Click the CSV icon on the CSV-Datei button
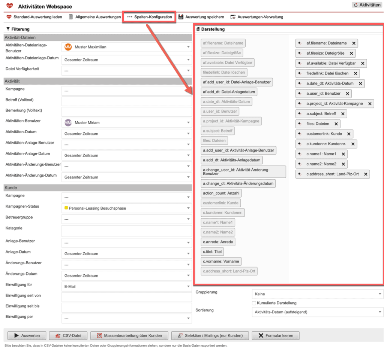This screenshot has width=384, height=350. point(58,335)
